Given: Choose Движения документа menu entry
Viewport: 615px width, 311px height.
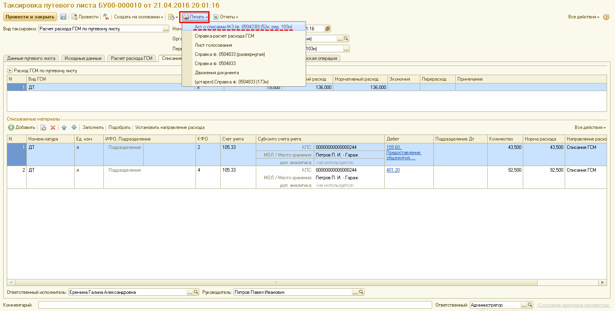Looking at the screenshot, I should click(x=217, y=73).
